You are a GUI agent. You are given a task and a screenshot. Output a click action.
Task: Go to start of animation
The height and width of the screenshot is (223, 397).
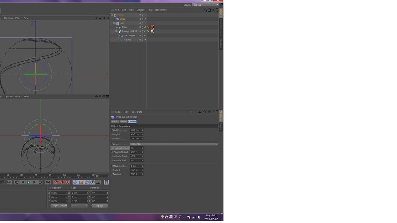click(x=9, y=182)
